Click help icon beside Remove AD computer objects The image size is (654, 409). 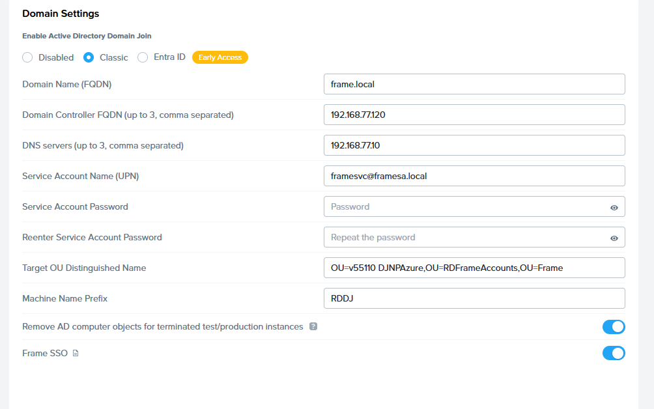coord(313,326)
